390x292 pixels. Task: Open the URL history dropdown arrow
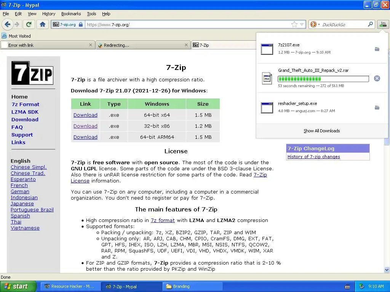tap(302, 24)
